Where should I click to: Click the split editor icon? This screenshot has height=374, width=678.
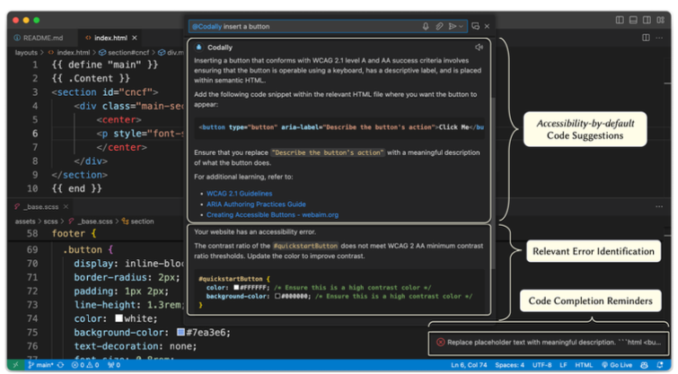click(646, 38)
